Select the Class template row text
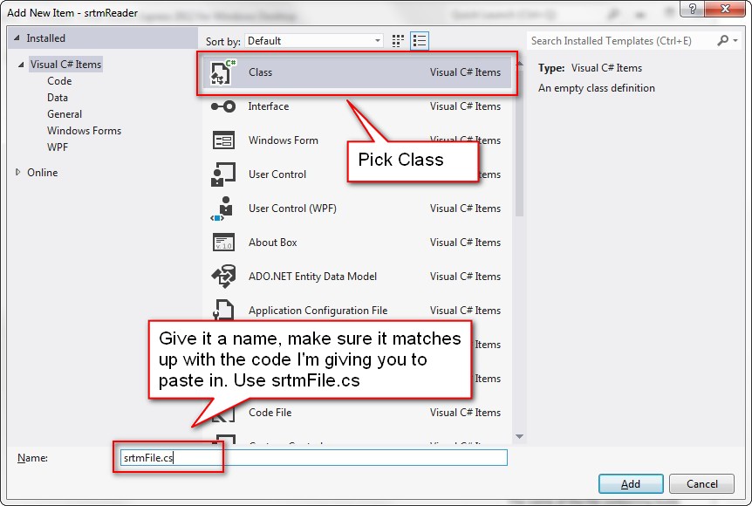This screenshot has height=506, width=752. tap(261, 72)
